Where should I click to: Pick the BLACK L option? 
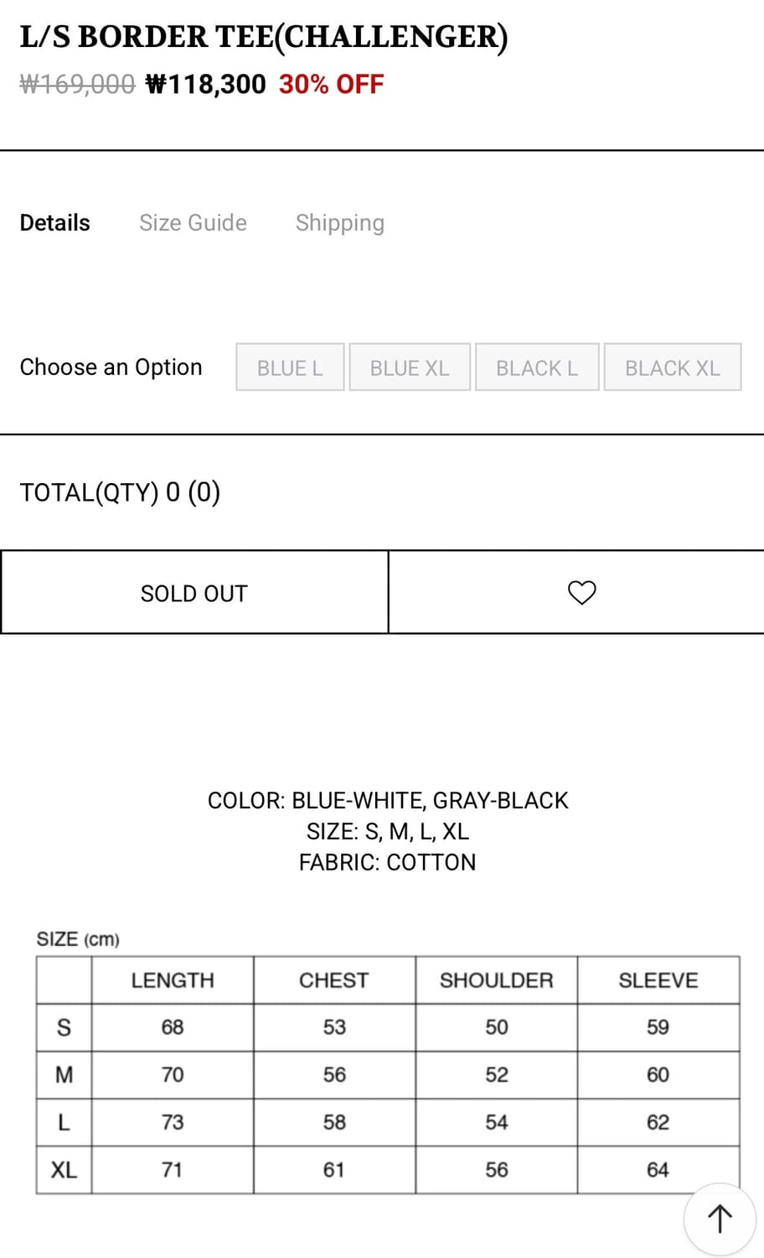tap(537, 367)
